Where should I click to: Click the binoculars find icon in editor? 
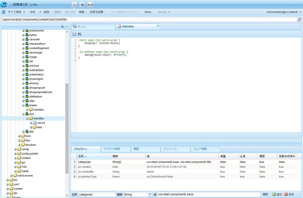coord(80,34)
